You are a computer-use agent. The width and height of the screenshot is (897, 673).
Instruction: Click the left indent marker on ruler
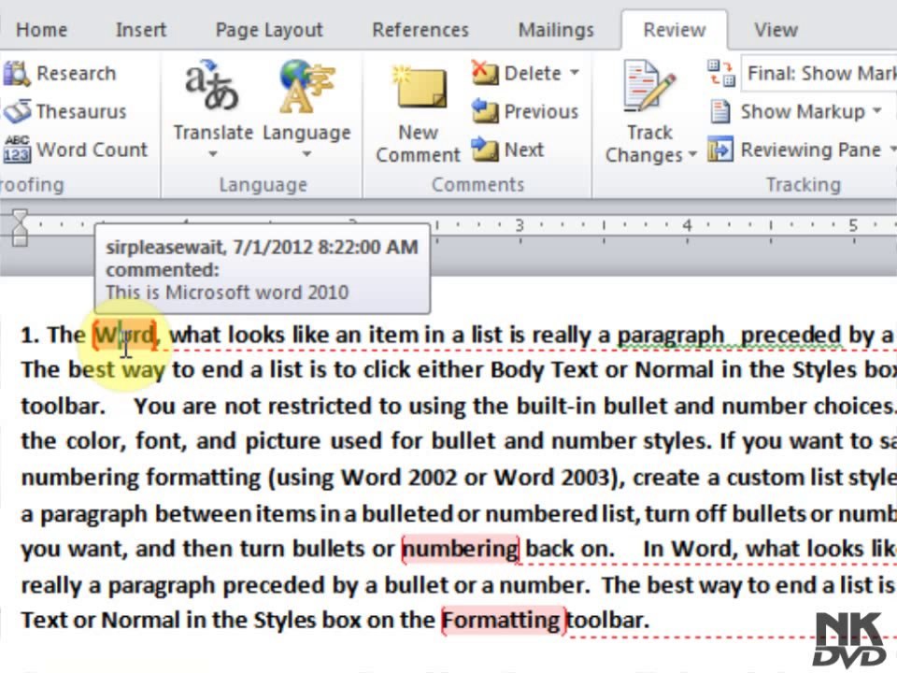click(x=20, y=228)
